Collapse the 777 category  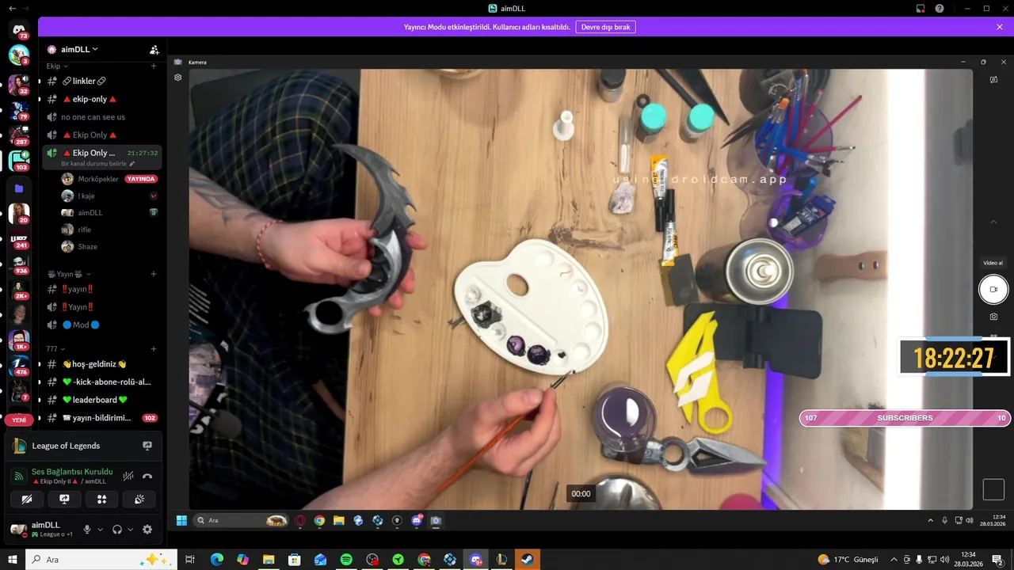pyautogui.click(x=55, y=349)
